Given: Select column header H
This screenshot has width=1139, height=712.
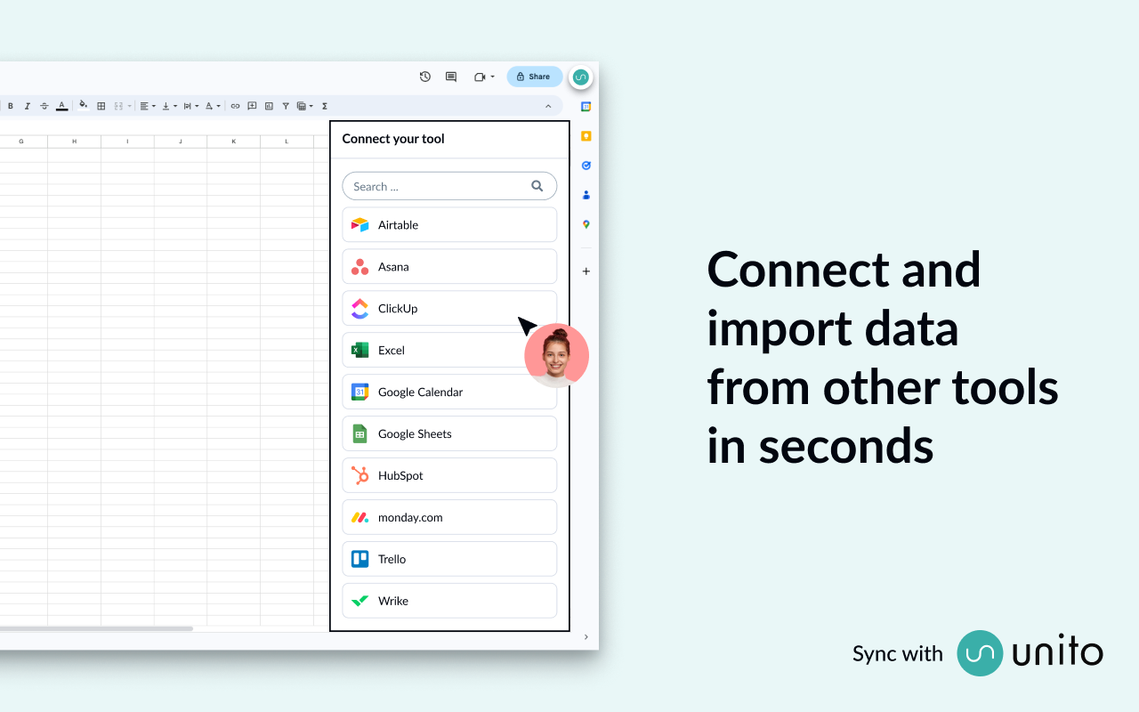Looking at the screenshot, I should (75, 142).
